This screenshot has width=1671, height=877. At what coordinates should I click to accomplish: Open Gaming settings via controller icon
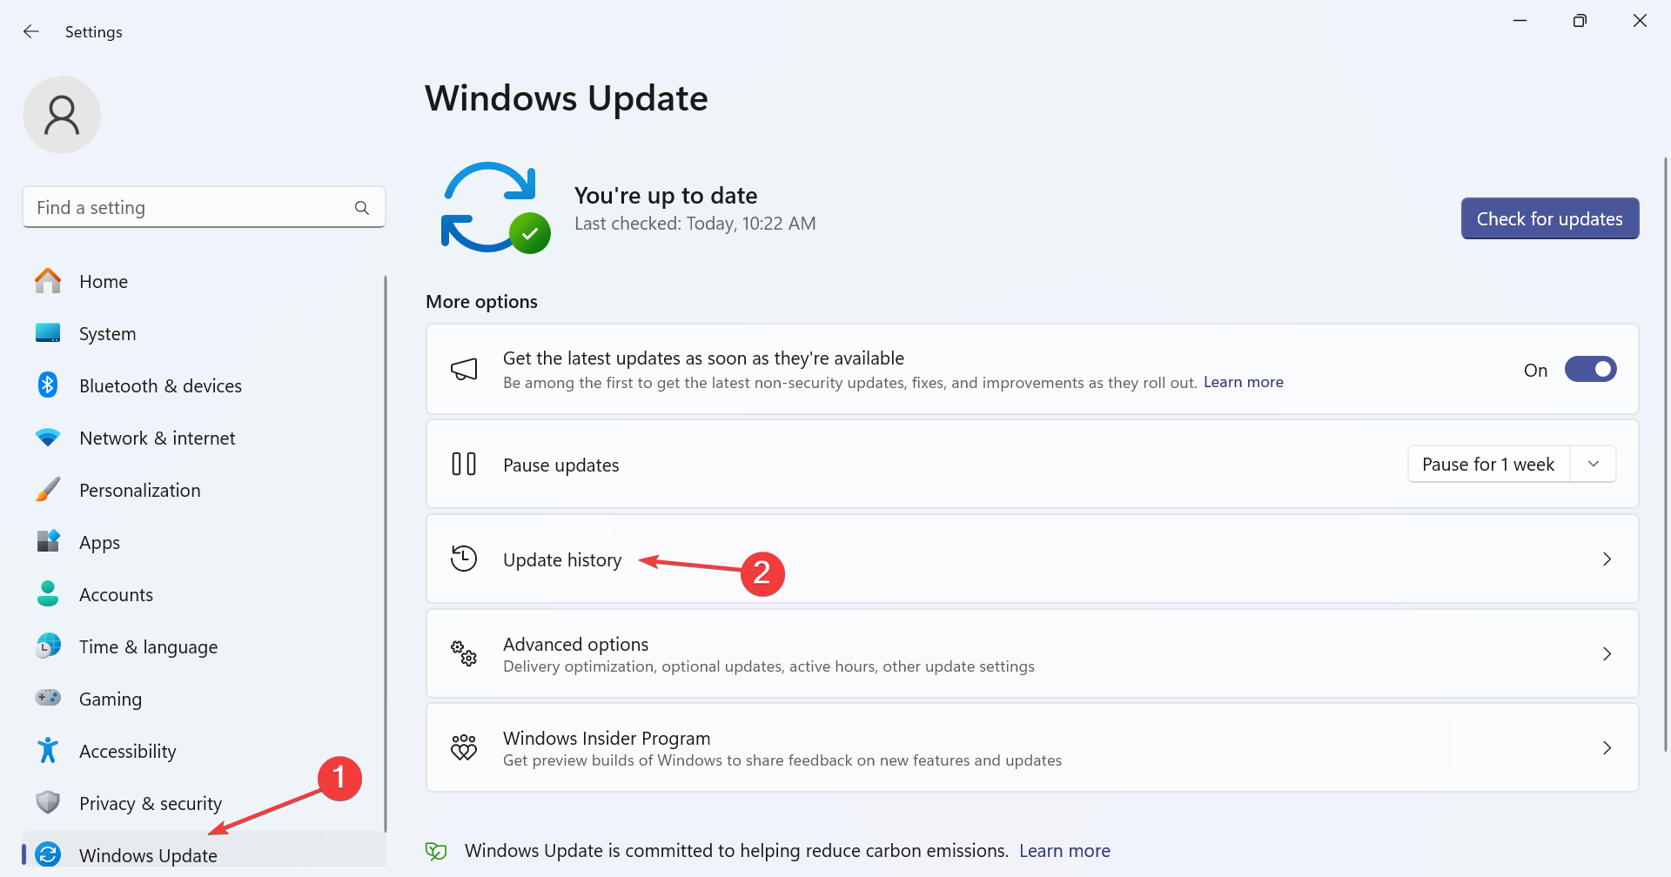[x=47, y=698]
